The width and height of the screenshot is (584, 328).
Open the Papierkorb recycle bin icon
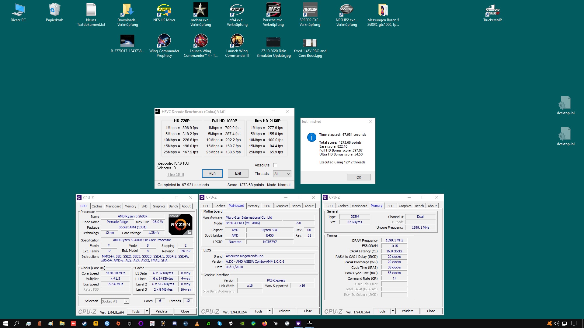coord(54,13)
